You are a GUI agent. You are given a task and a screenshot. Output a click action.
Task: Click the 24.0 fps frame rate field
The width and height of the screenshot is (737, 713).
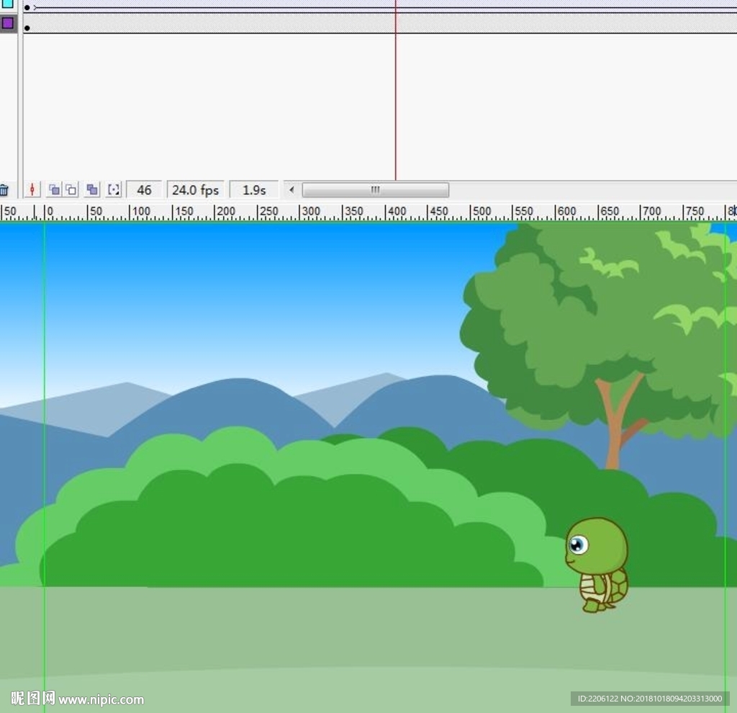(x=195, y=190)
